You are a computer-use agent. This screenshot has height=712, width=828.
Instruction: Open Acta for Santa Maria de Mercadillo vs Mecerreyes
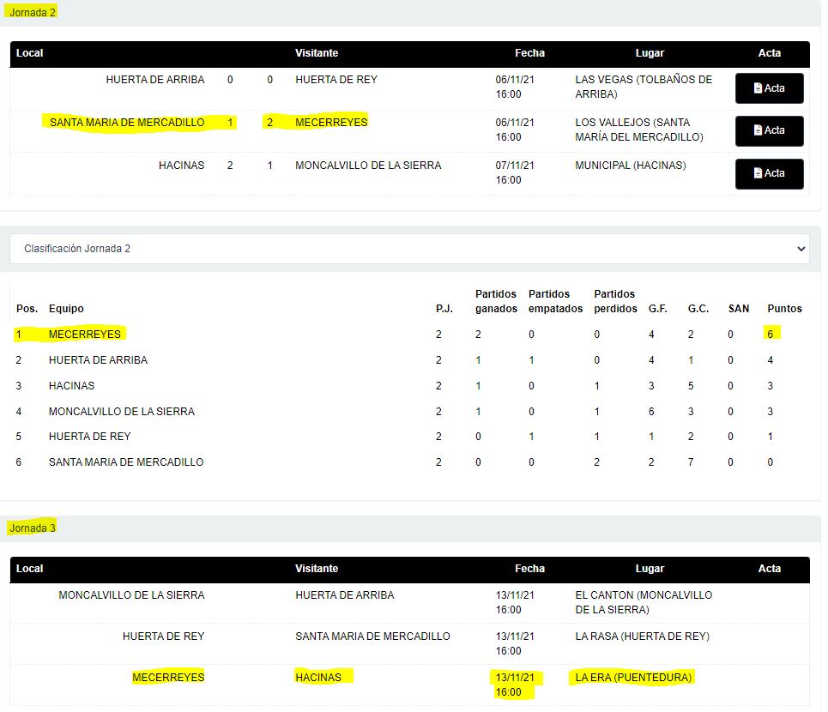tap(769, 130)
